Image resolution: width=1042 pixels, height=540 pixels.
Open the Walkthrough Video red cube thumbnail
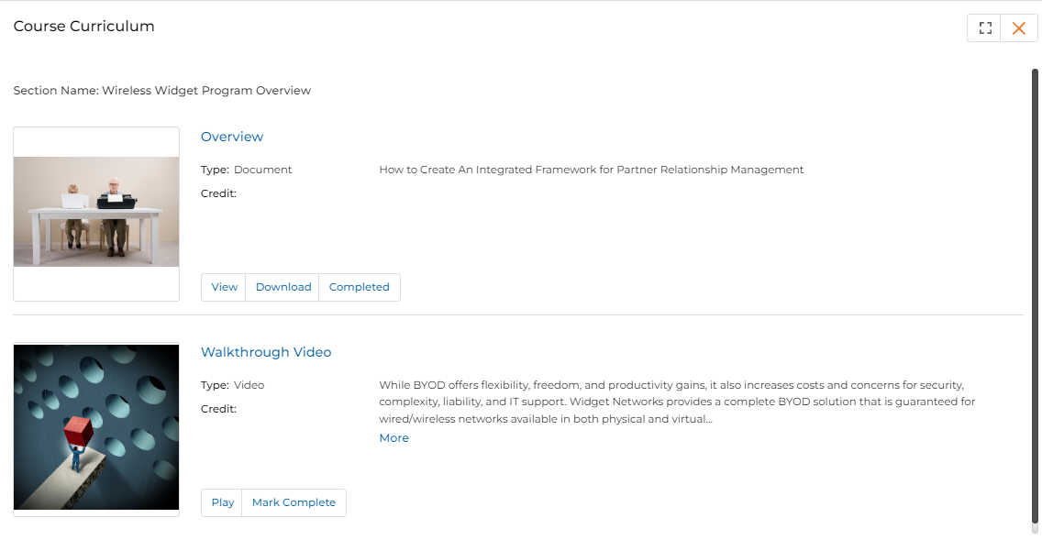pyautogui.click(x=96, y=427)
